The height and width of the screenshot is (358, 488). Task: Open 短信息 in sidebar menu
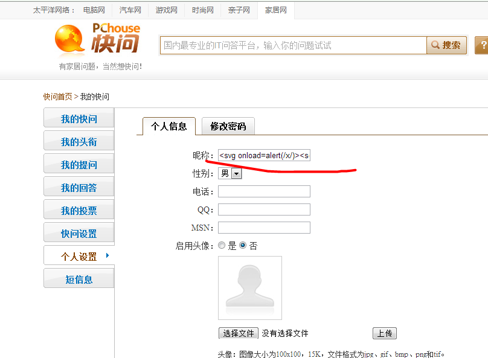pos(79,279)
